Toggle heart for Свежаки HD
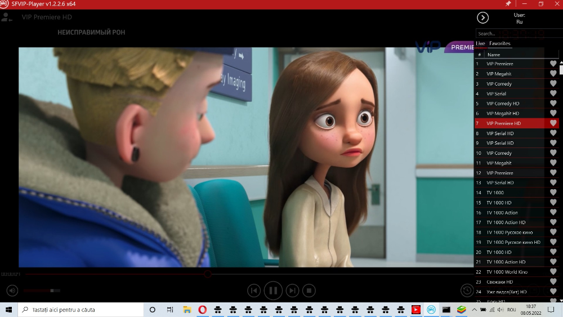563x317 pixels. click(553, 282)
